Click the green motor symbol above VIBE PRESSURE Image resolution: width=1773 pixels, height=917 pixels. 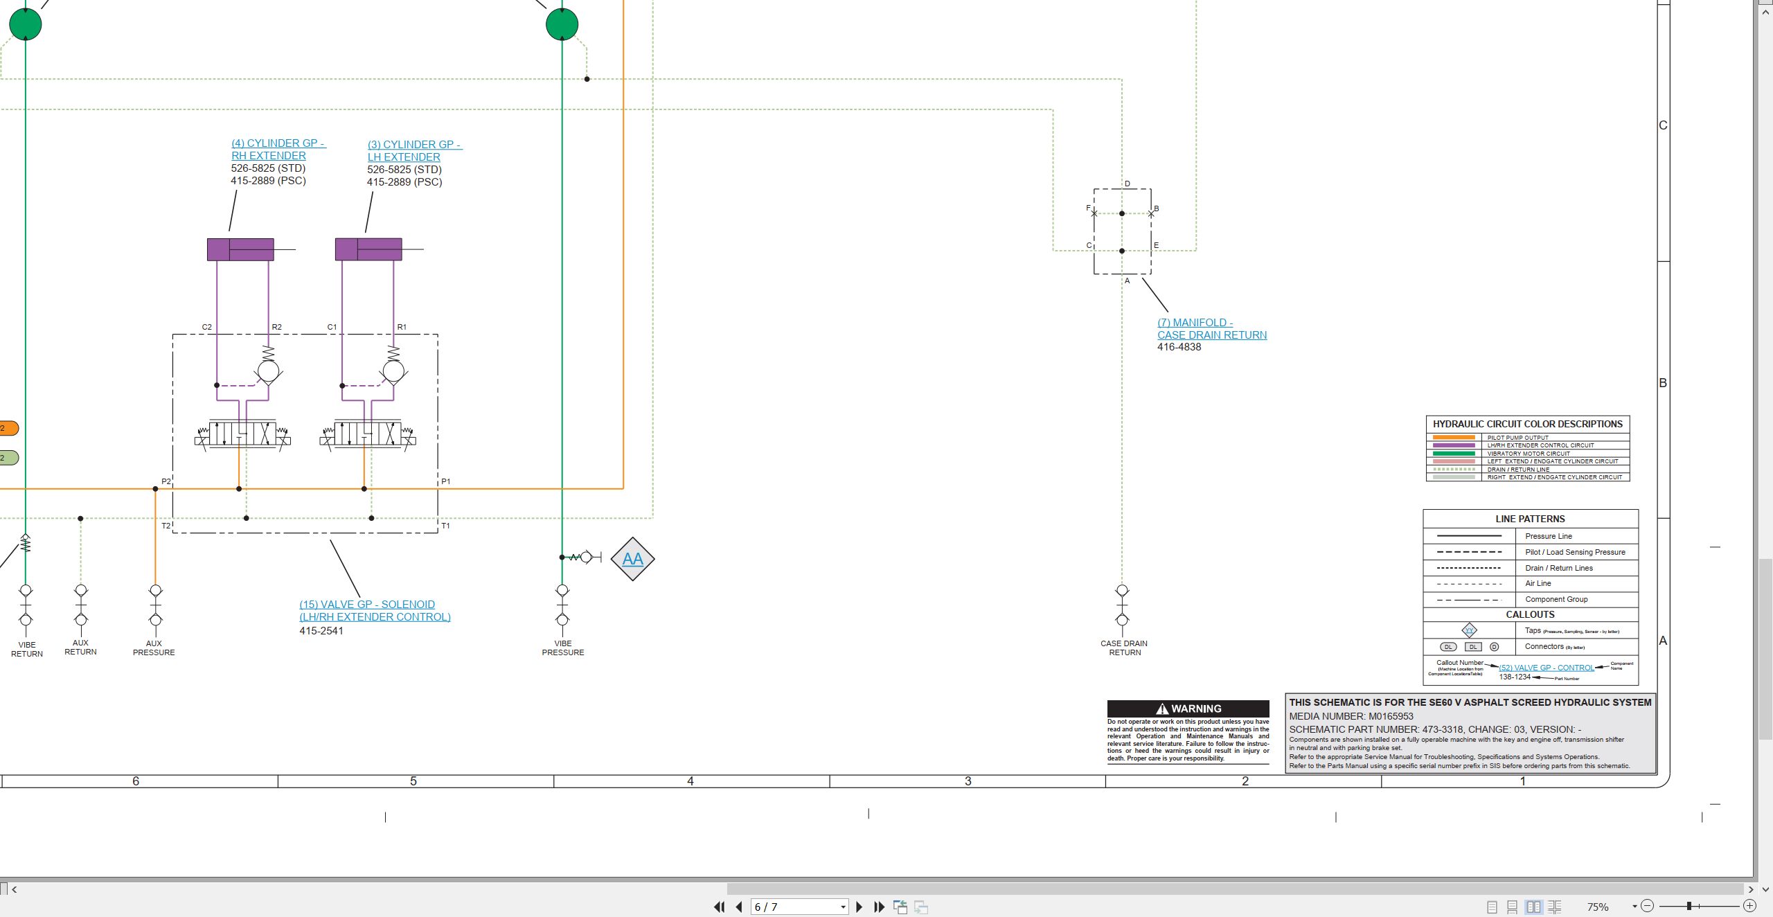click(562, 25)
